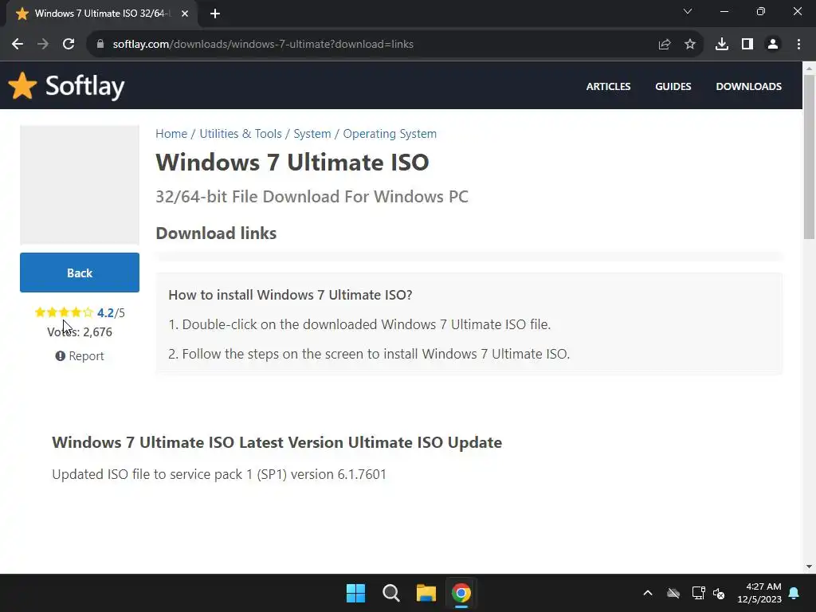This screenshot has width=816, height=612.
Task: Open Utilities & Tools breadcrumb
Action: point(241,134)
